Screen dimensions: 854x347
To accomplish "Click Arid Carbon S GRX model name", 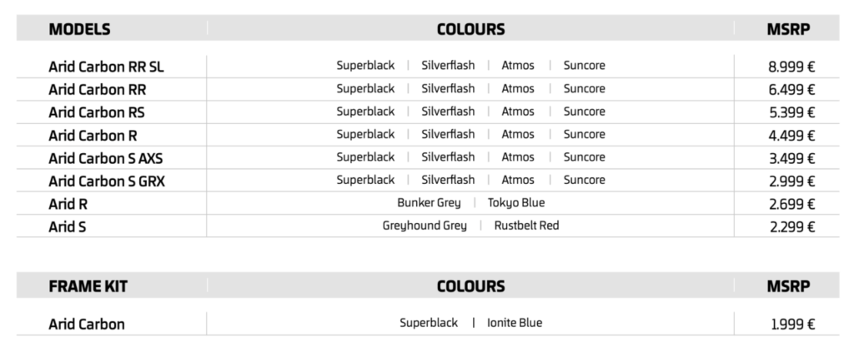I will (x=107, y=181).
